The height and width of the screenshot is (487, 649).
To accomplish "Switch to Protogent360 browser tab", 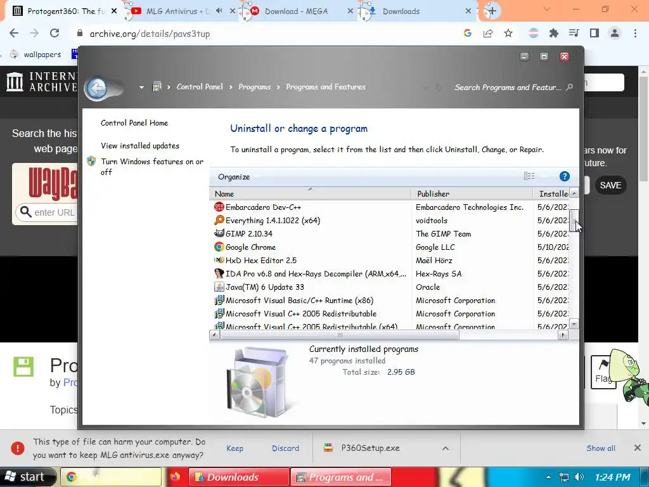I will click(x=65, y=11).
